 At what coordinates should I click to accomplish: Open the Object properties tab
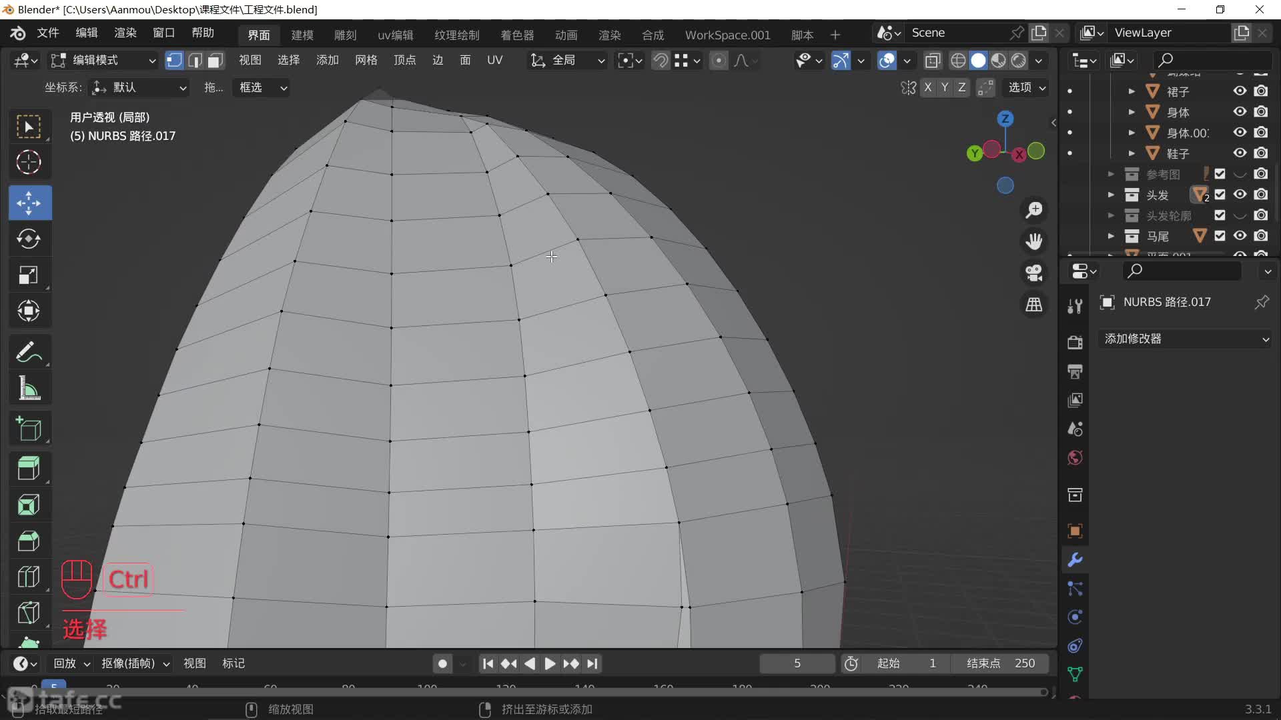pyautogui.click(x=1075, y=531)
